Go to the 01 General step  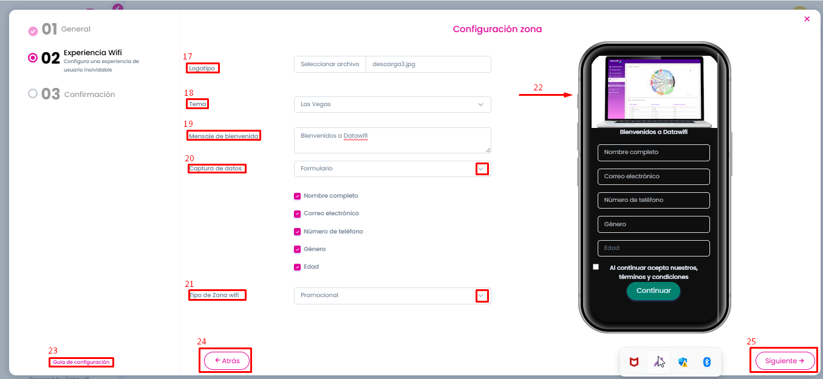(x=66, y=29)
